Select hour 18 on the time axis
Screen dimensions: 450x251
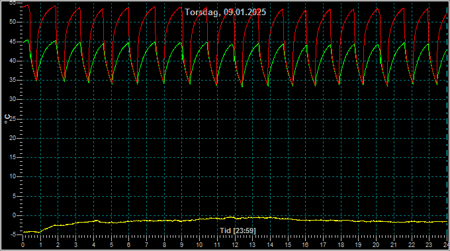point(341,245)
